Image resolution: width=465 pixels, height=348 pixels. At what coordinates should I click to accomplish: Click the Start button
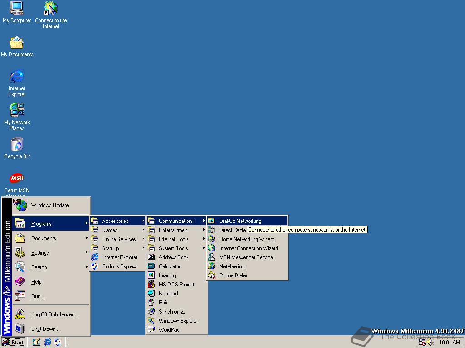pyautogui.click(x=13, y=343)
